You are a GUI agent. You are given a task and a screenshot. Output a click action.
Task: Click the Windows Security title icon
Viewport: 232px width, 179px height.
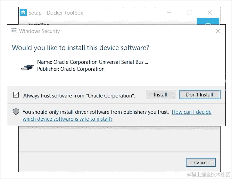click(x=14, y=31)
